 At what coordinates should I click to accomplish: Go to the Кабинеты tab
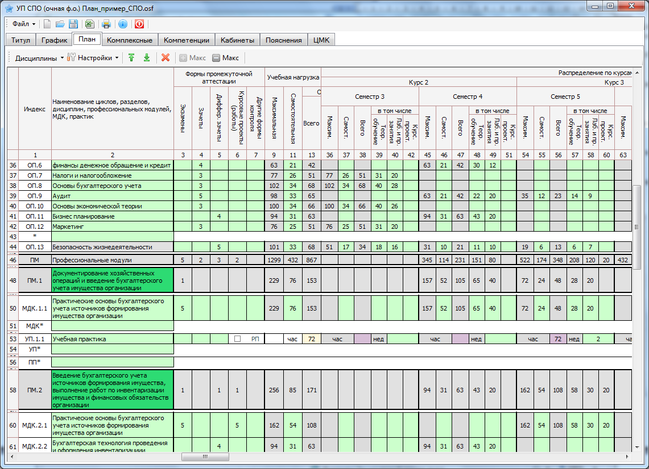[x=237, y=40]
